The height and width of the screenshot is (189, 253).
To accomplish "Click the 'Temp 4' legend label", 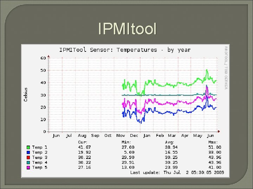I will 39,162.
